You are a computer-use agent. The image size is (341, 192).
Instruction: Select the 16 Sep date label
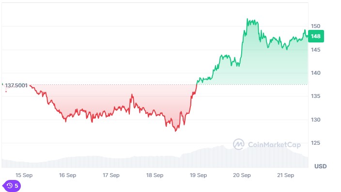point(68,175)
